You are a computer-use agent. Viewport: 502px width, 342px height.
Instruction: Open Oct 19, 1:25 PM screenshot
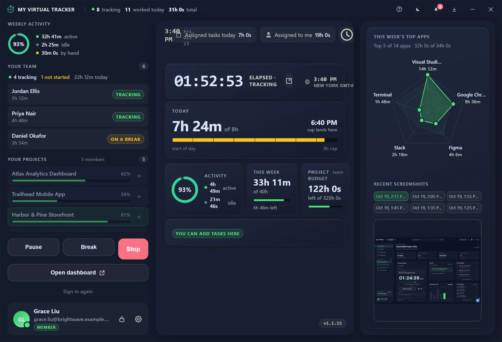(x=464, y=208)
